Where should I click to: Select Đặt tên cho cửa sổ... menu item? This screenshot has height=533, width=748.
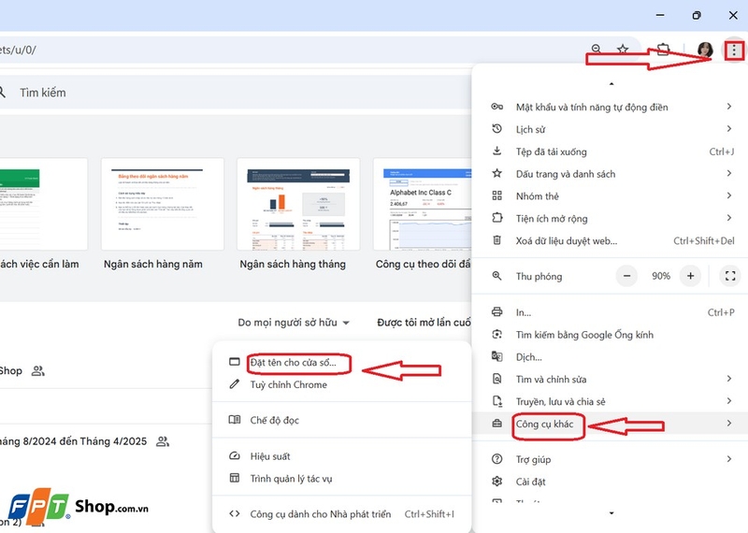tap(341, 362)
